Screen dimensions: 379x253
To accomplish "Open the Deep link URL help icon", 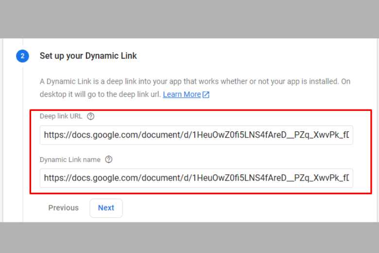I will [90, 116].
